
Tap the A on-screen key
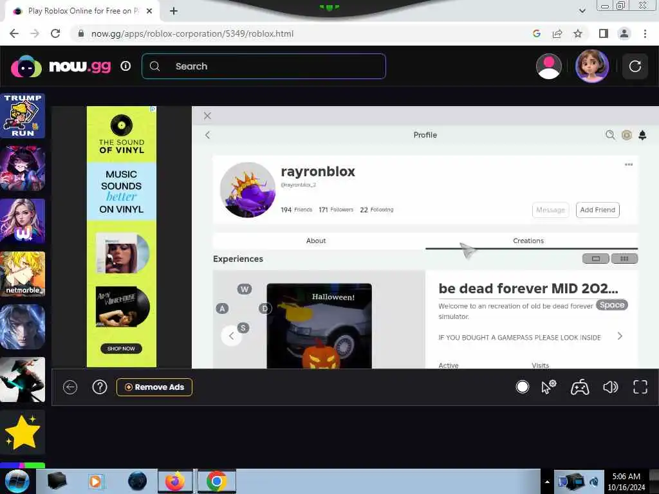[x=222, y=309]
